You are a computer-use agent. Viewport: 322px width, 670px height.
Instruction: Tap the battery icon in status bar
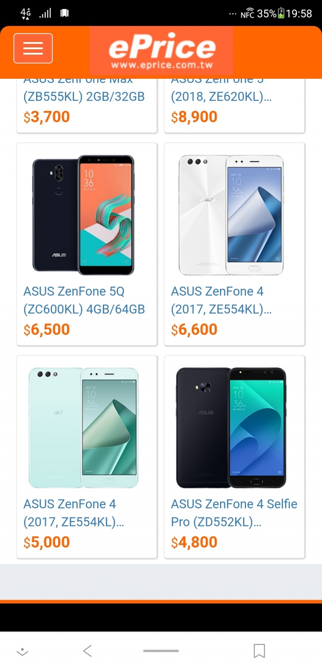(281, 13)
